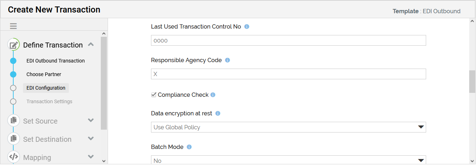Viewport: 476px width, 165px height.
Task: Click info icon next to Responsible Agency Code
Action: pyautogui.click(x=227, y=60)
